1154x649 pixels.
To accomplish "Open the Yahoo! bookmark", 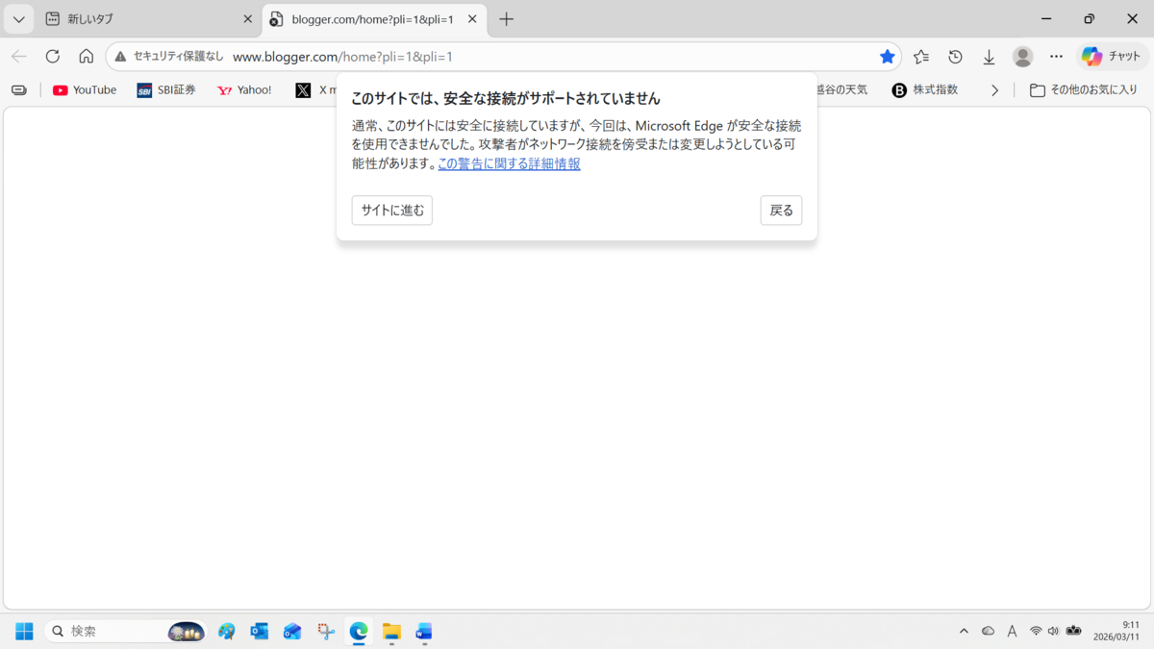I will click(x=245, y=90).
